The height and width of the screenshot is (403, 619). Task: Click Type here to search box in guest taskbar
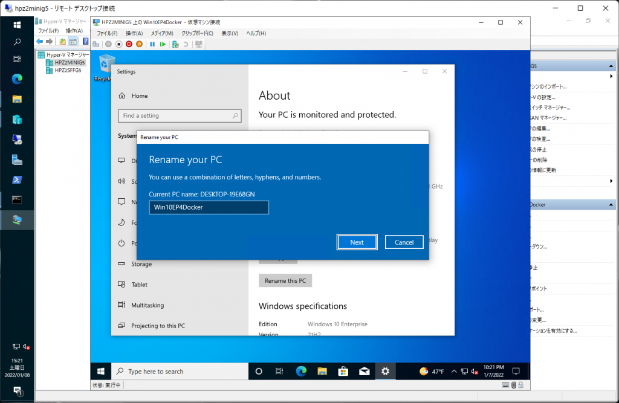pos(180,372)
